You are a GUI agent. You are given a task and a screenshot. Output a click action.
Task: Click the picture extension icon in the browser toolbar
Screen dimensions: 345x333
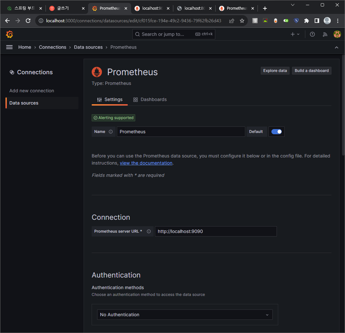[265, 21]
